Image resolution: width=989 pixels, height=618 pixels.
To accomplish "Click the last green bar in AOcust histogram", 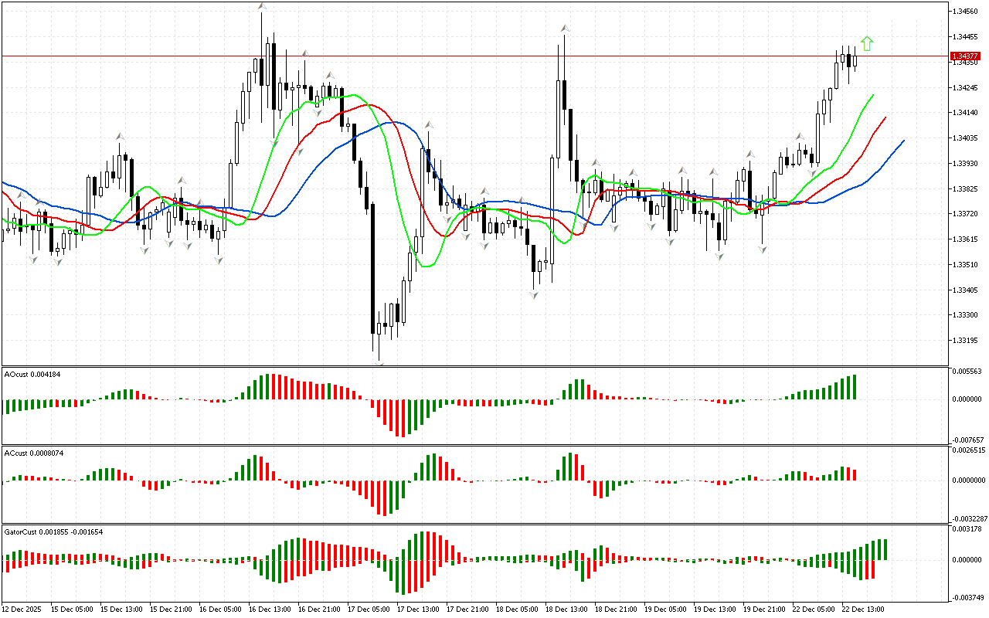I will [855, 387].
